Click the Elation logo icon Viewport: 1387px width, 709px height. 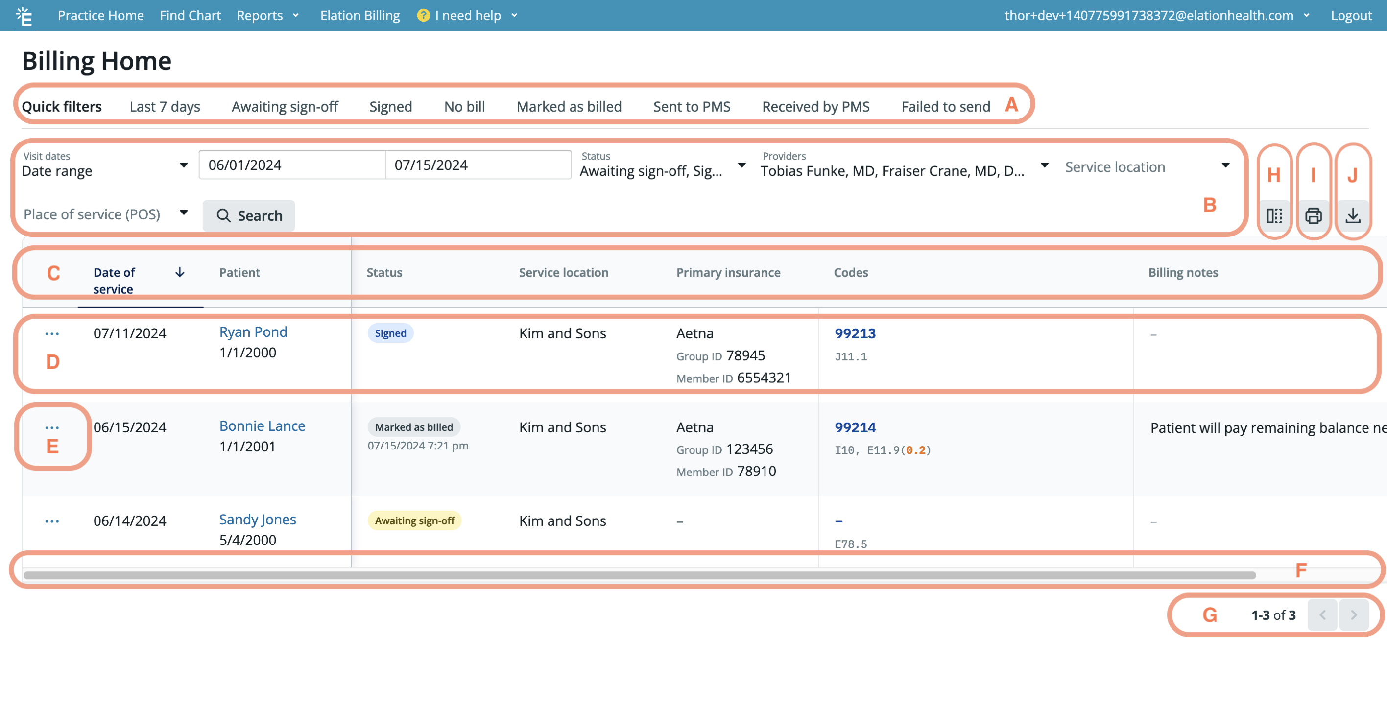pyautogui.click(x=24, y=16)
